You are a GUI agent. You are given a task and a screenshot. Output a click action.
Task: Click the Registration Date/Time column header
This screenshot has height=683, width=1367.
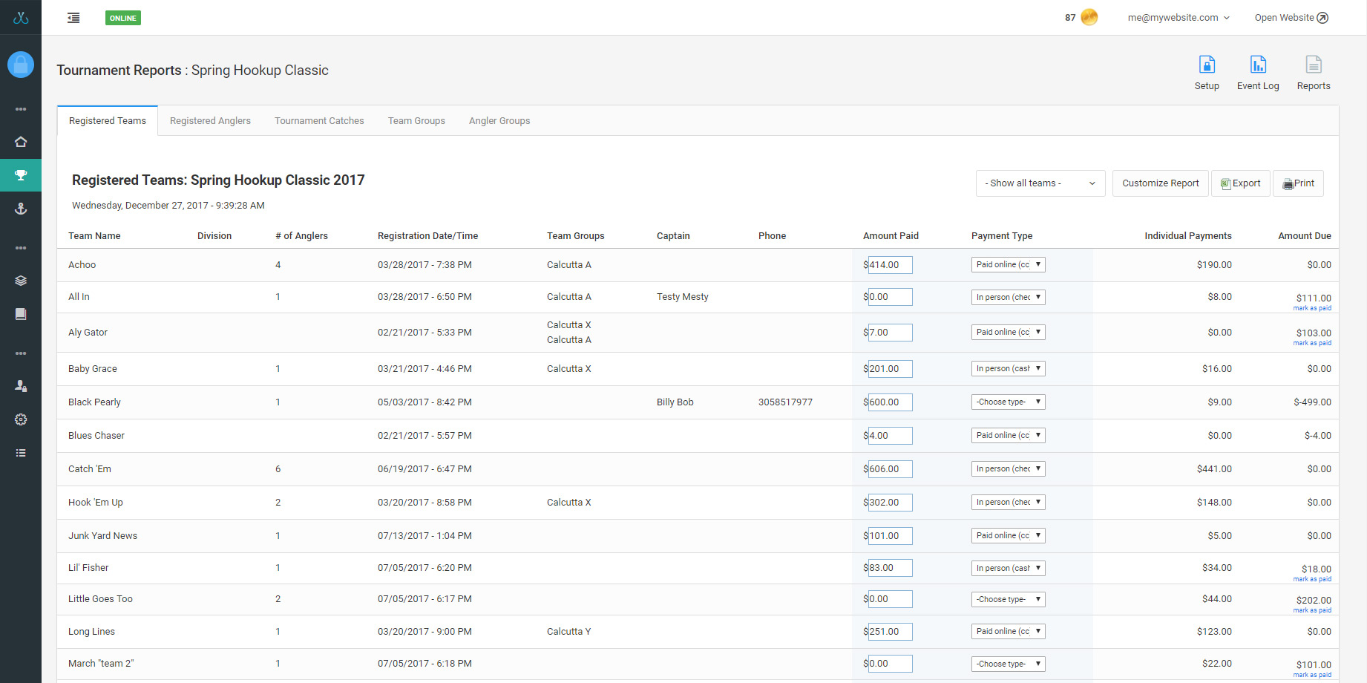coord(427,236)
